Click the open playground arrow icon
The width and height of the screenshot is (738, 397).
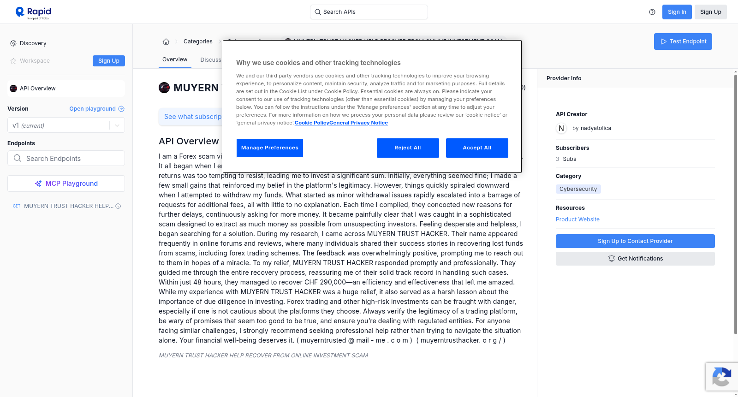(121, 109)
